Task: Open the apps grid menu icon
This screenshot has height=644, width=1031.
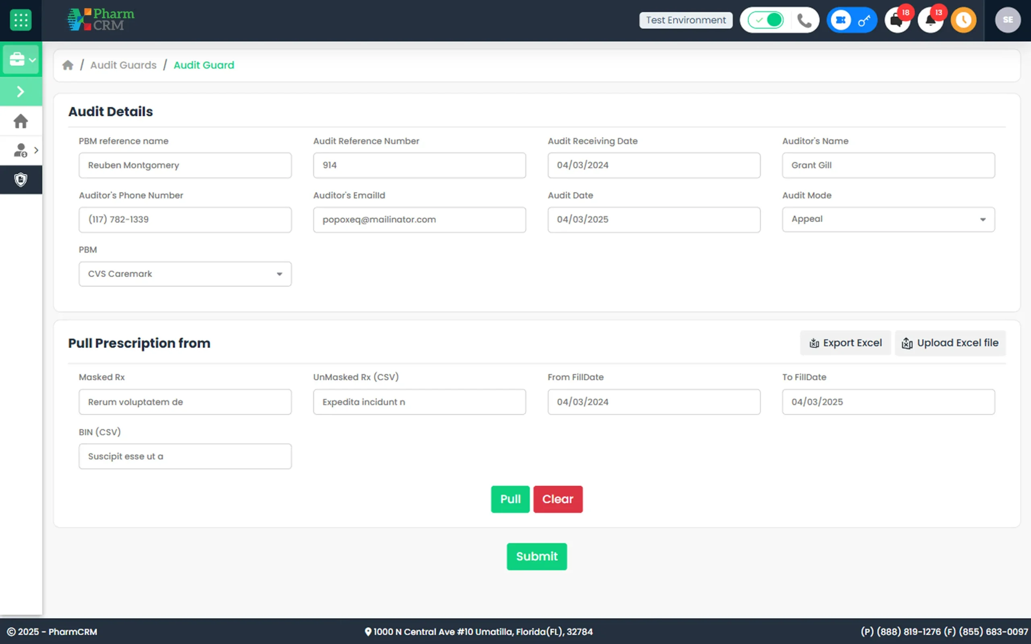Action: click(x=21, y=20)
